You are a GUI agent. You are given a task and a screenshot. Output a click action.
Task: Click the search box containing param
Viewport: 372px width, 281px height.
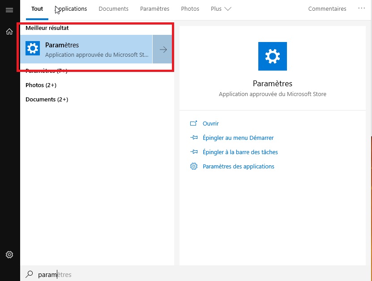coord(196,274)
